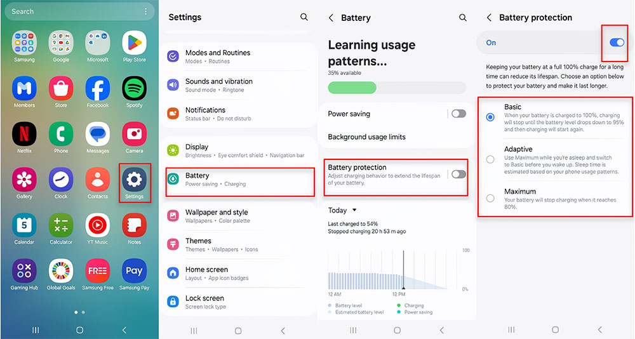This screenshot has height=339, width=635.
Task: Go back from the Battery screen
Action: 331,18
